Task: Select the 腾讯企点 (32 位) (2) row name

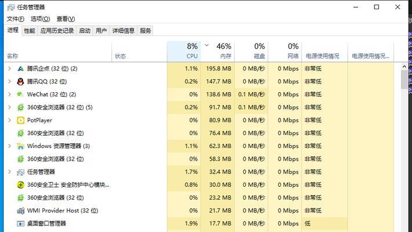Action: point(52,68)
